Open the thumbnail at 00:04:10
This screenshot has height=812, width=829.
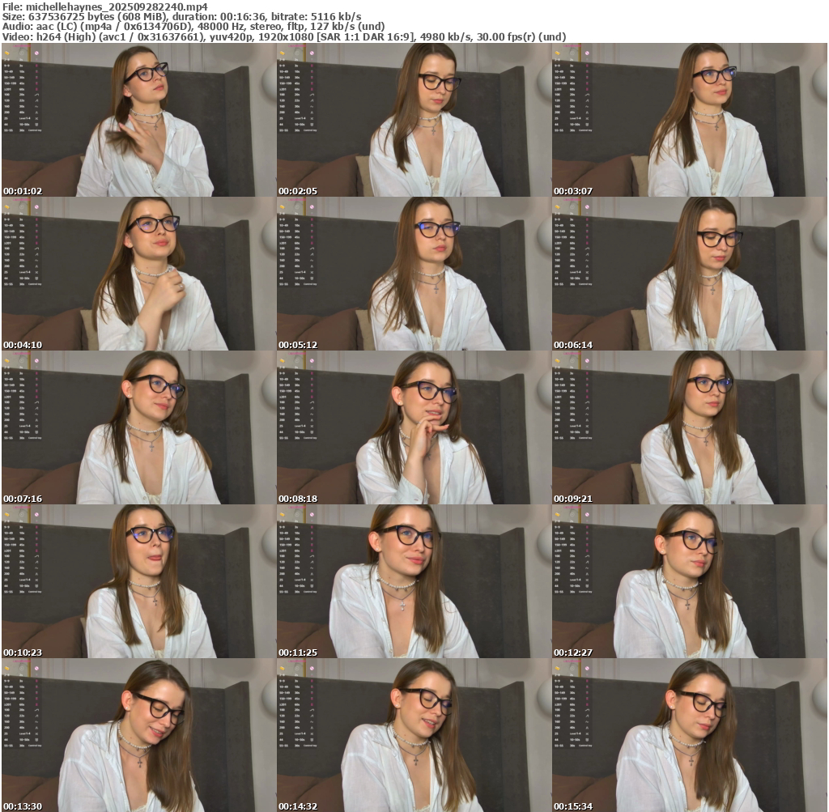[x=138, y=274]
